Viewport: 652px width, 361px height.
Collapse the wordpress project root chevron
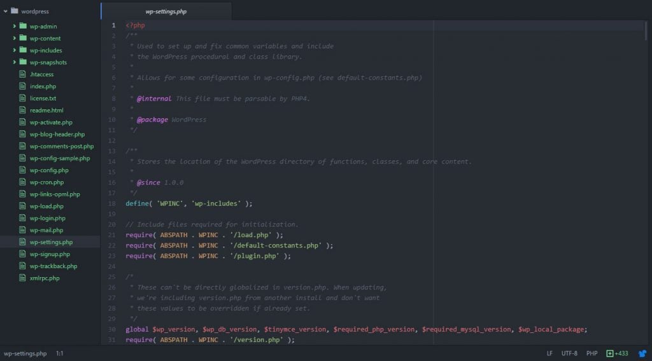6,11
